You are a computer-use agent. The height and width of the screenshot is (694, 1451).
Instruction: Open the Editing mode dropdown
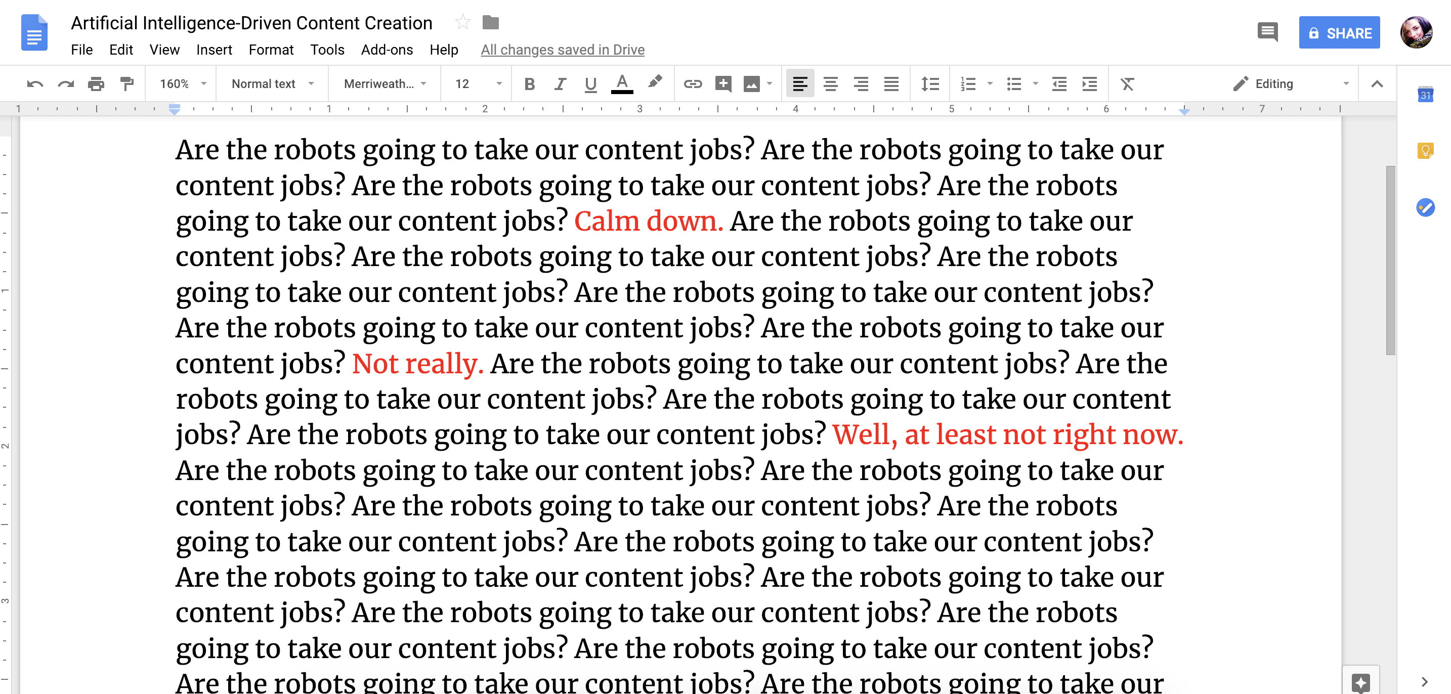click(x=1291, y=84)
